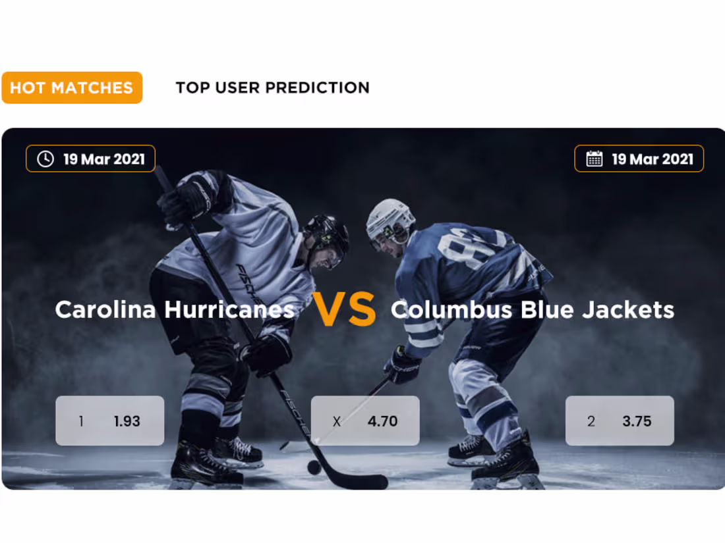This screenshot has height=543, width=725.
Task: Click the hockey puck on the ice
Action: point(314,467)
